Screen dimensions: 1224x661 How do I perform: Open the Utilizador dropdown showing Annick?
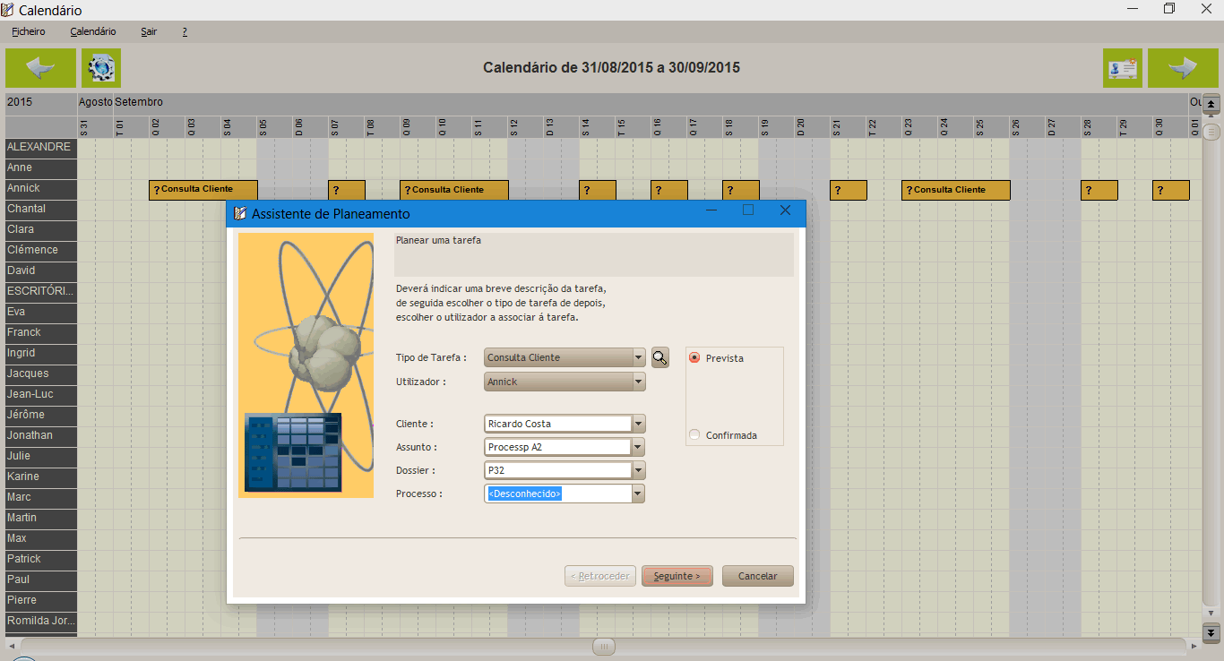(x=638, y=382)
